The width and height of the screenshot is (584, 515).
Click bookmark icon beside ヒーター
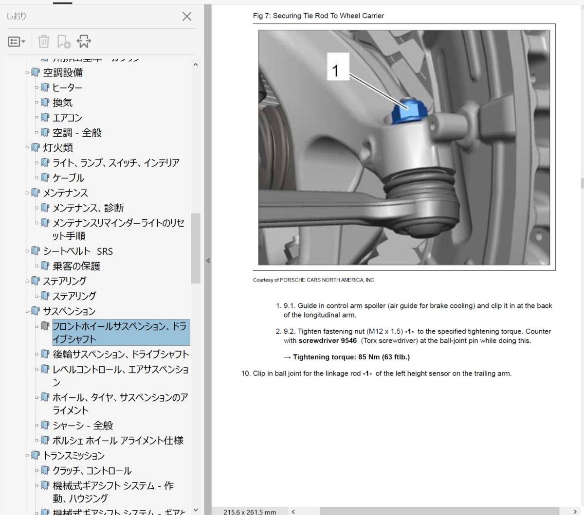click(45, 88)
